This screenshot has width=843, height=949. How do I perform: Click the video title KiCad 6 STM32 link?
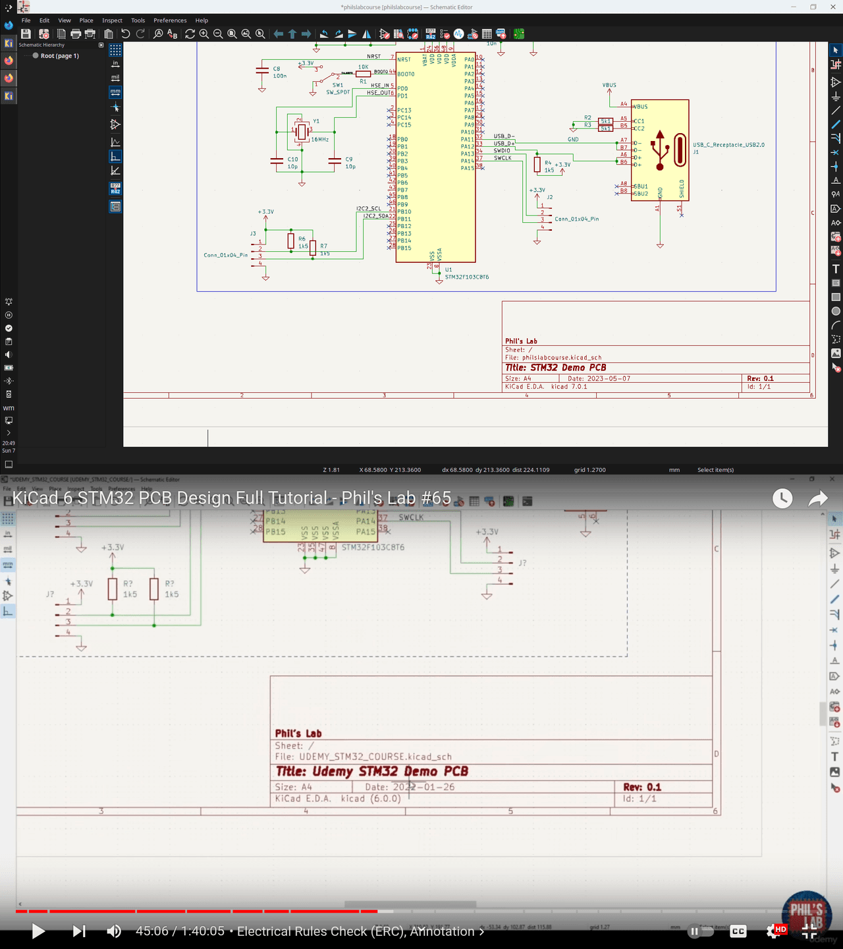click(232, 498)
